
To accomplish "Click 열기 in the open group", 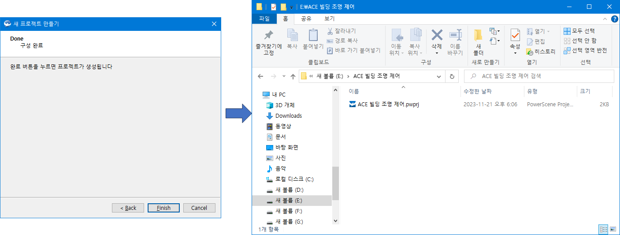I will (x=538, y=31).
